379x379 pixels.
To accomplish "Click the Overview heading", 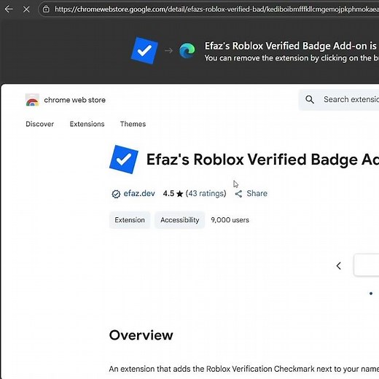I will pyautogui.click(x=141, y=335).
